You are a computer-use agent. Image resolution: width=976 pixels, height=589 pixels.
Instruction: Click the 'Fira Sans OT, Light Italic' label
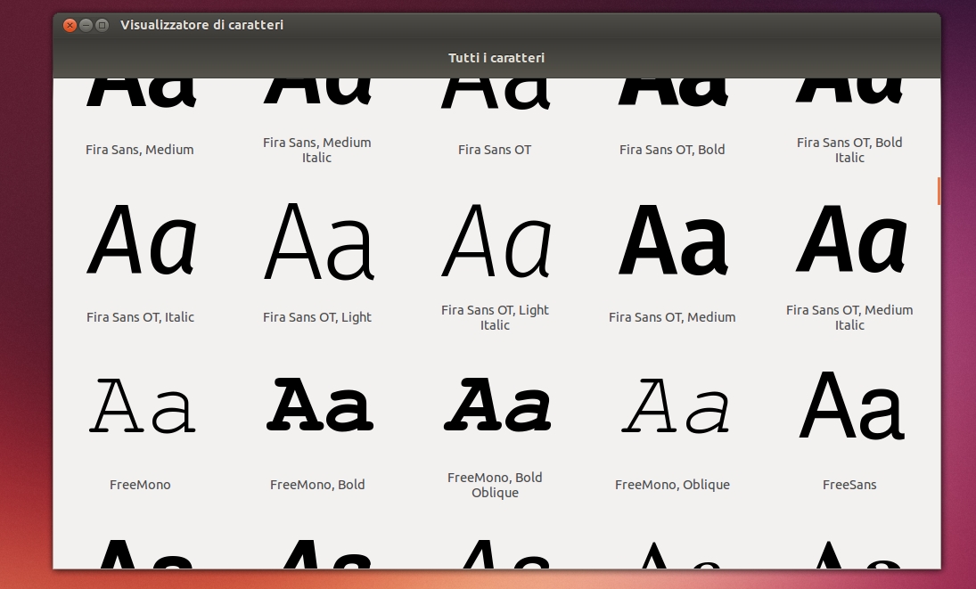[x=495, y=317]
